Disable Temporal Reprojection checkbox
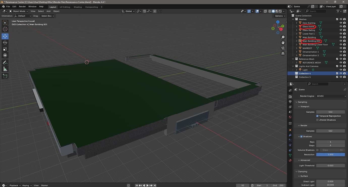The width and height of the screenshot is (348, 187). coord(317,116)
